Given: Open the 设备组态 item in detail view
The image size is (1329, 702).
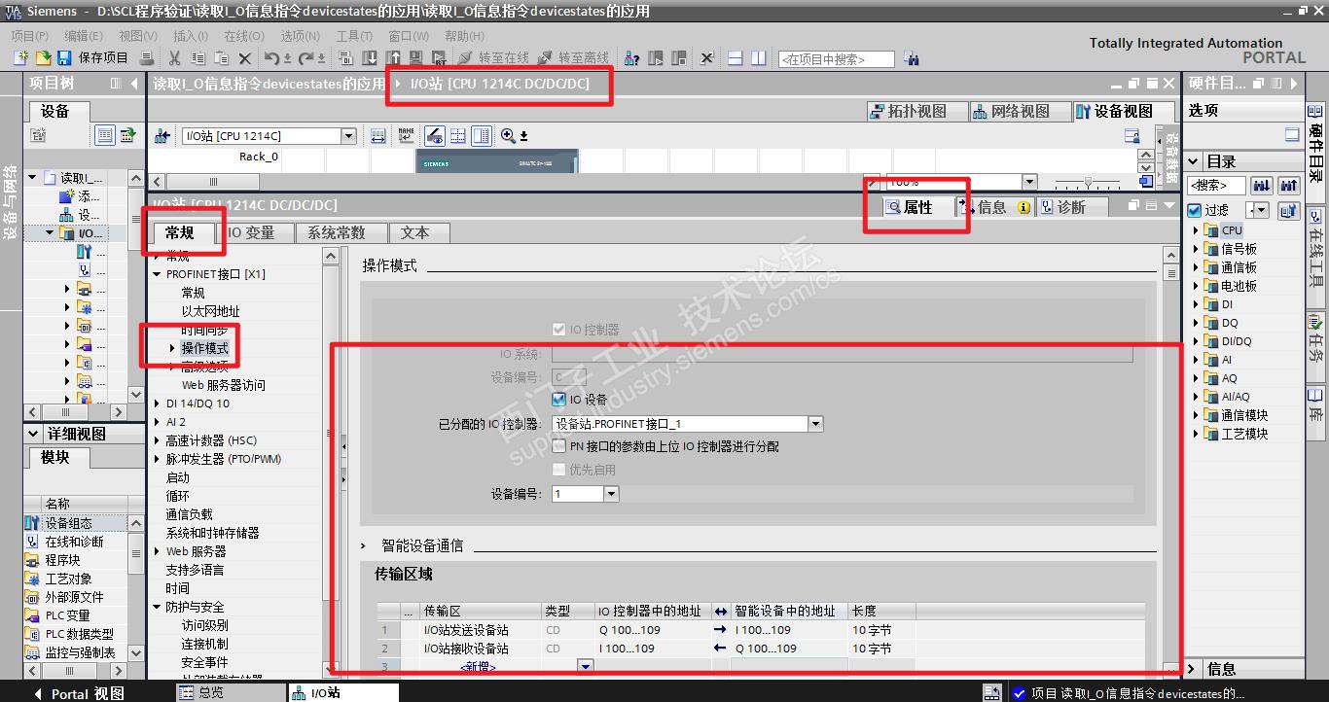Looking at the screenshot, I should click(x=68, y=523).
